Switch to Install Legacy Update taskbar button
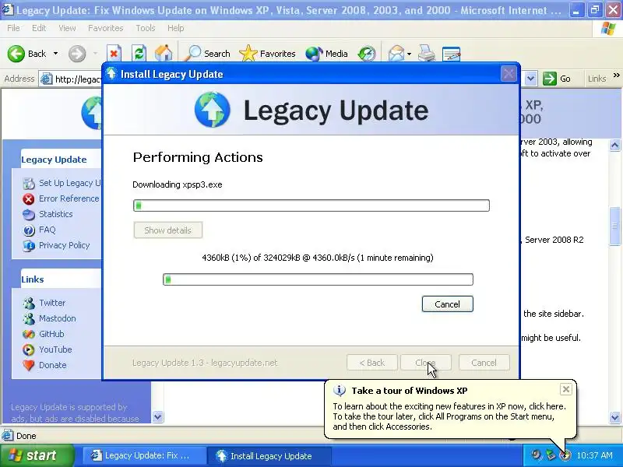Screen dimensions: 623x467 click(269, 455)
